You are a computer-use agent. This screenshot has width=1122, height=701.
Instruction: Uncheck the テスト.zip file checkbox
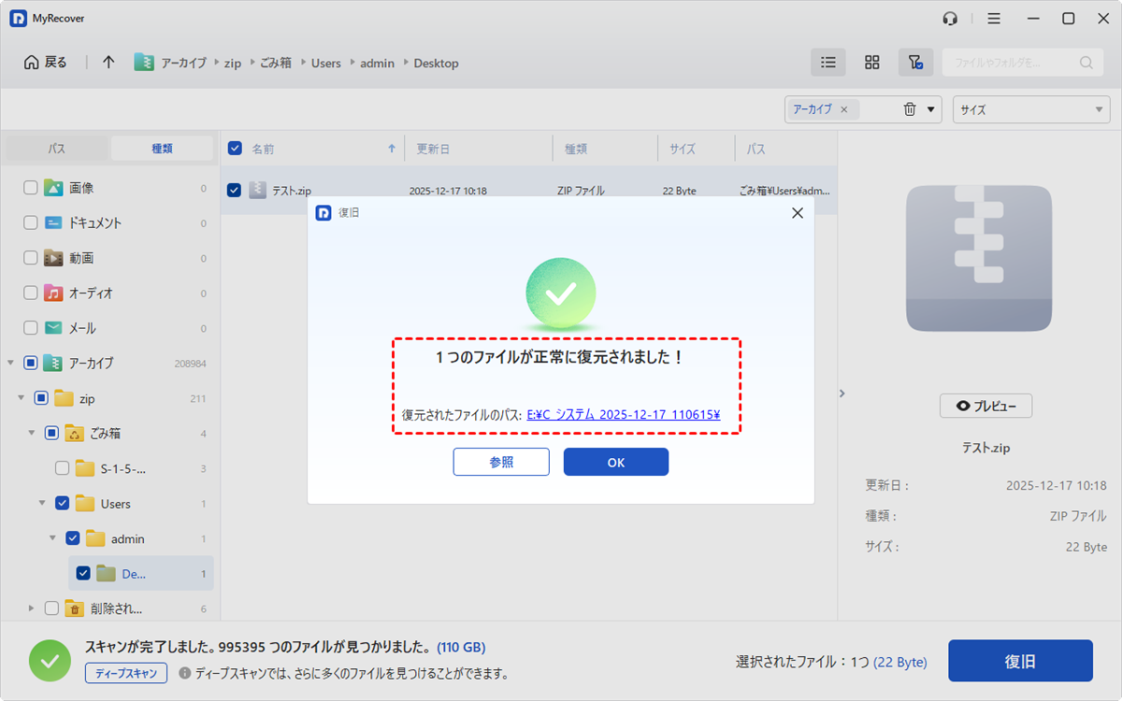point(235,191)
